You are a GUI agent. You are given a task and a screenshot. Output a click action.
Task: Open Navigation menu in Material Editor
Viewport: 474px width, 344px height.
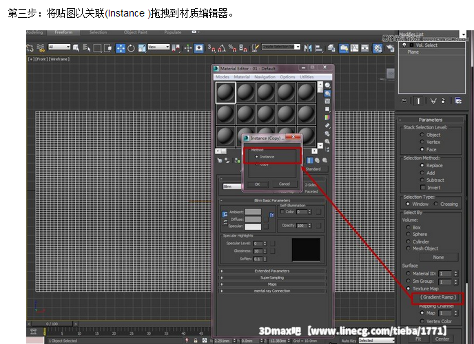pyautogui.click(x=265, y=77)
